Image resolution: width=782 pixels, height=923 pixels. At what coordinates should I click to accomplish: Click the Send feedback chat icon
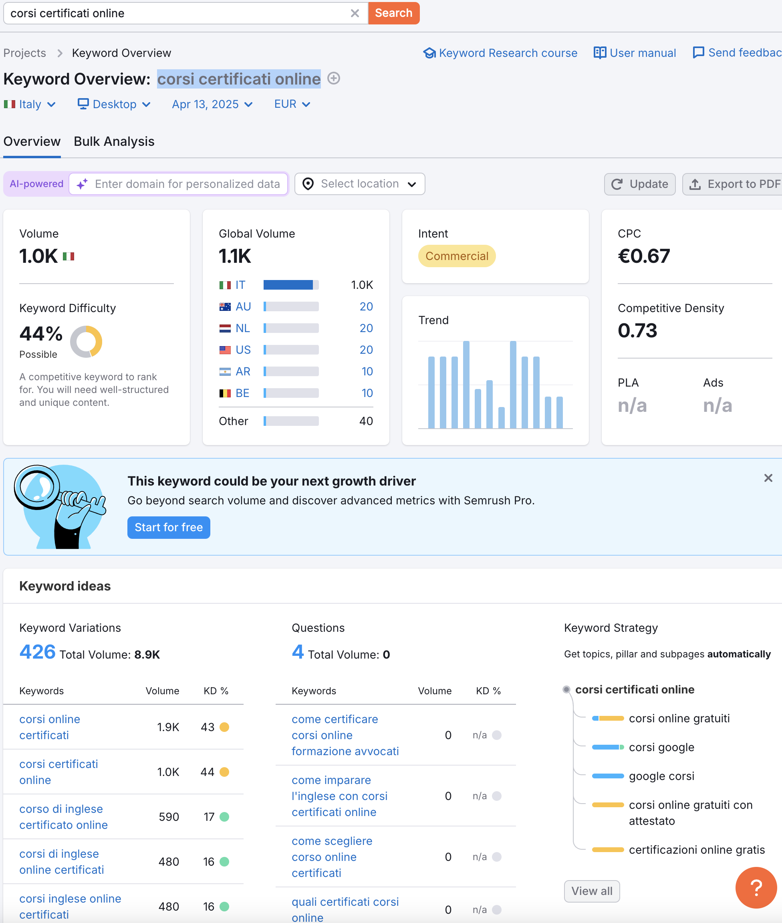pos(698,53)
